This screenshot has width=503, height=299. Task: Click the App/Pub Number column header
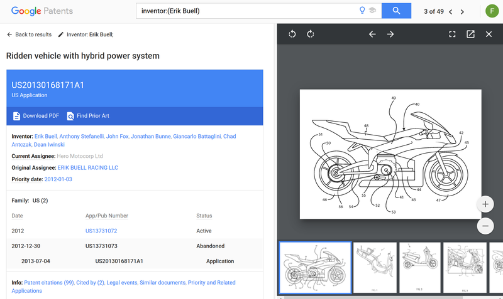[x=106, y=216]
